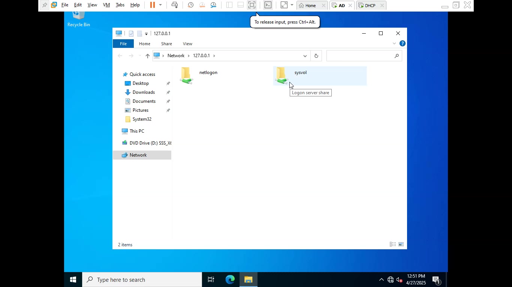Screen dimensions: 512x287
Task: Click the Explorer window system icon
Action: [119, 33]
